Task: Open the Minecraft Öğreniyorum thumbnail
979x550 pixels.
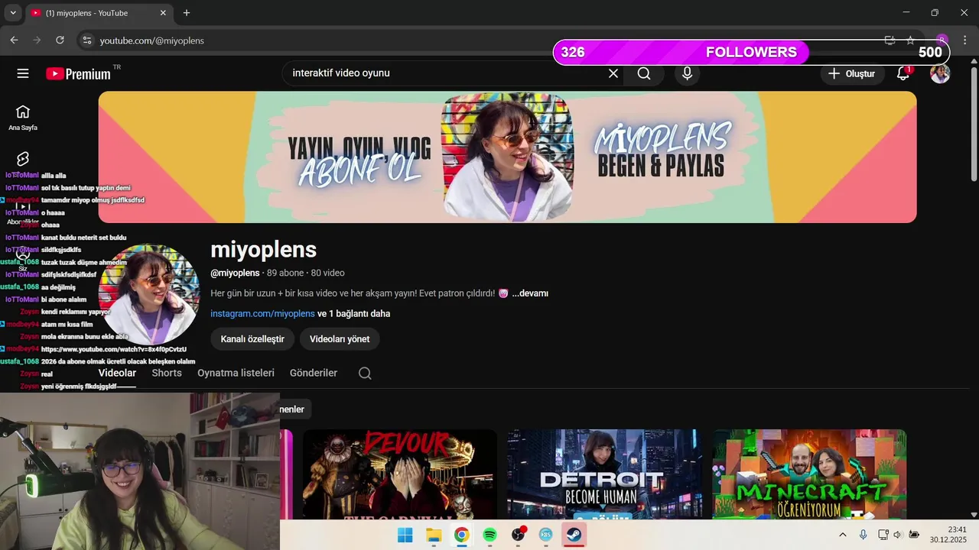Action: click(809, 474)
